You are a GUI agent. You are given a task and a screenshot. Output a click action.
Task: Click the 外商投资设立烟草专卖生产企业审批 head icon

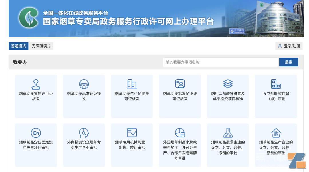click(84, 133)
